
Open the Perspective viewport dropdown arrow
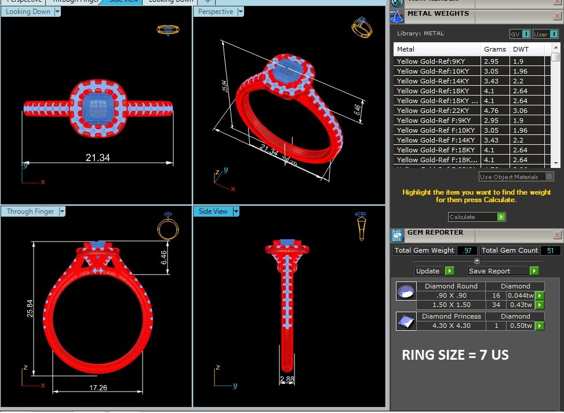point(240,12)
